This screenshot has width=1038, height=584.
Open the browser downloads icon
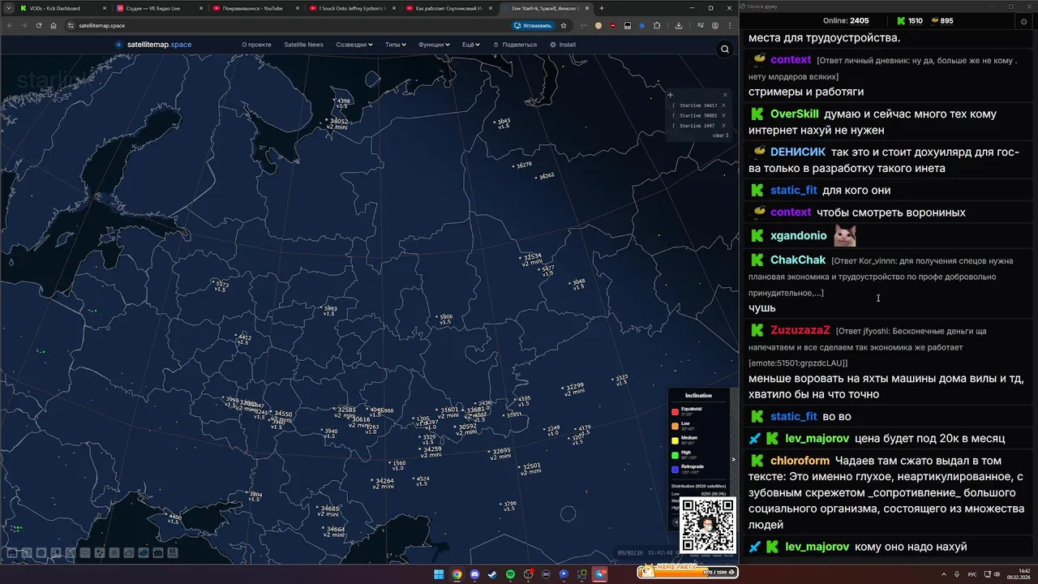[x=679, y=25]
